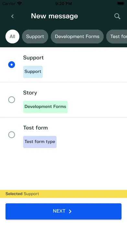This screenshot has height=225, width=127.
Task: Tap the green Development Forms tag
Action: pyautogui.click(x=45, y=107)
